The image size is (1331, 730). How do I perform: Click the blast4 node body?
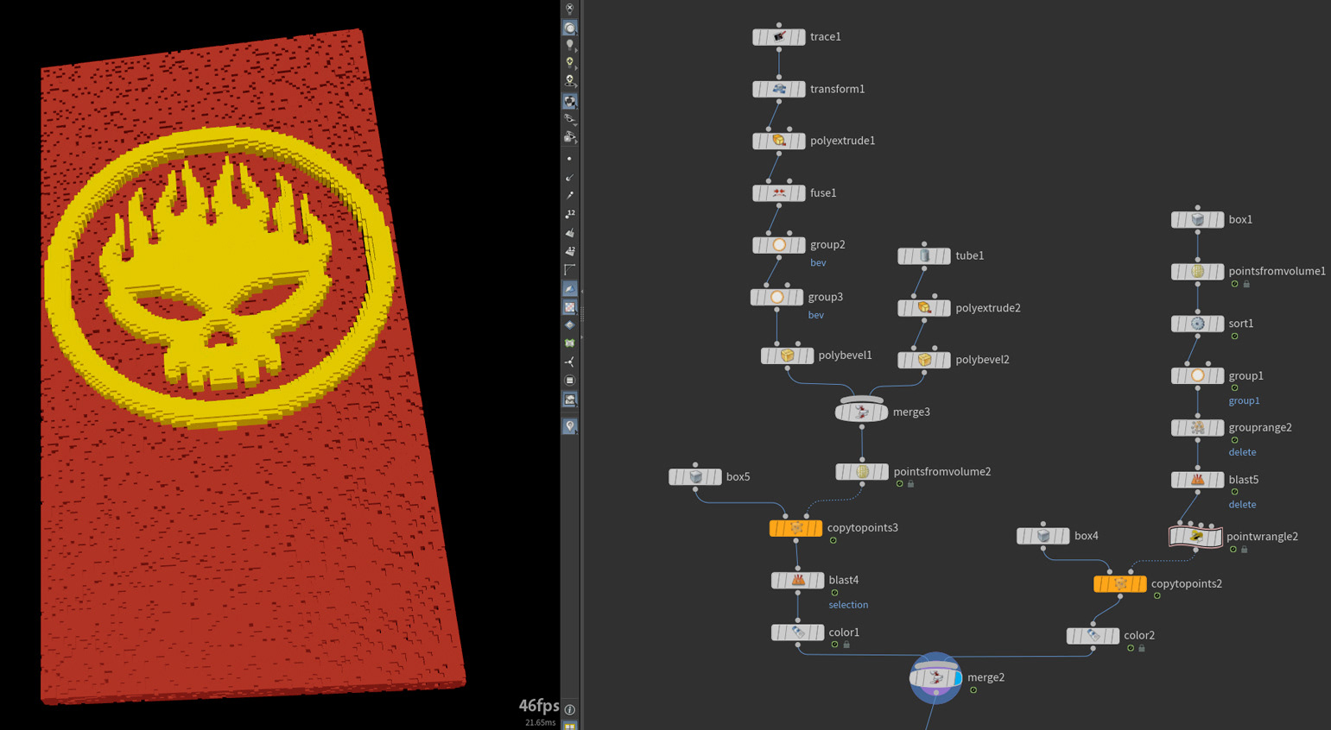pyautogui.click(x=797, y=581)
